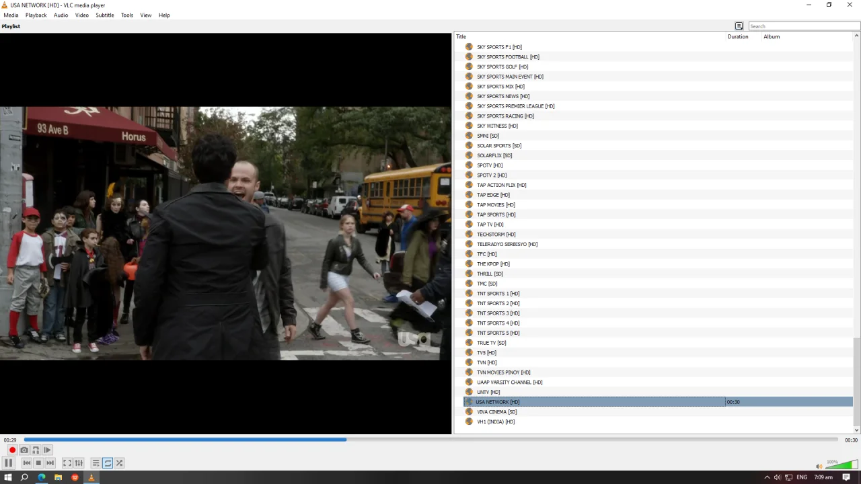861x484 pixels.
Task: Open the Media menu
Action: (11, 15)
